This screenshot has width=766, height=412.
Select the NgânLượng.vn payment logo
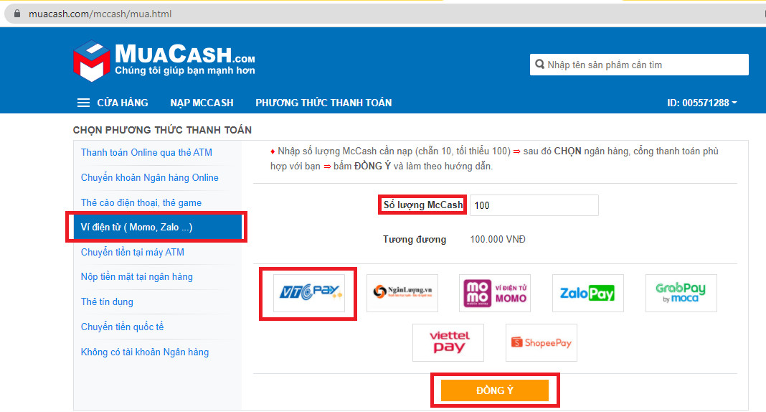point(402,293)
